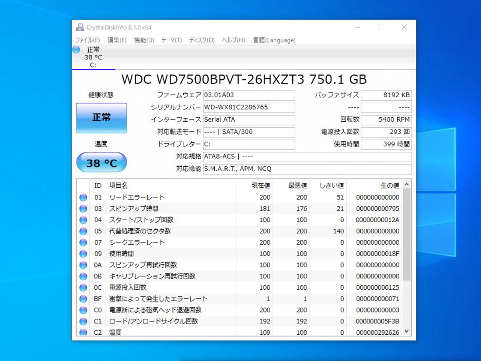The height and width of the screenshot is (361, 481).
Task: Click raw value 000000000125
Action: (378, 287)
